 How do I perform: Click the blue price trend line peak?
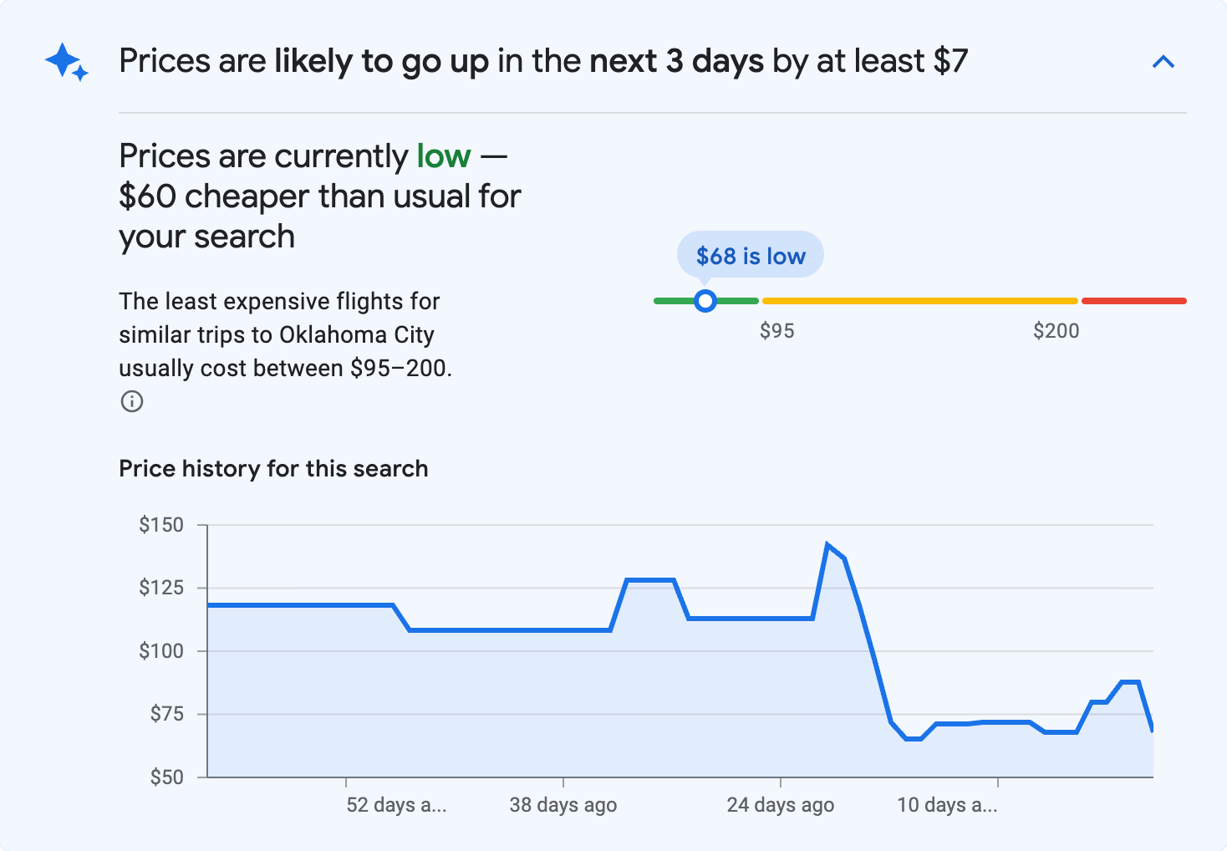pyautogui.click(x=828, y=543)
